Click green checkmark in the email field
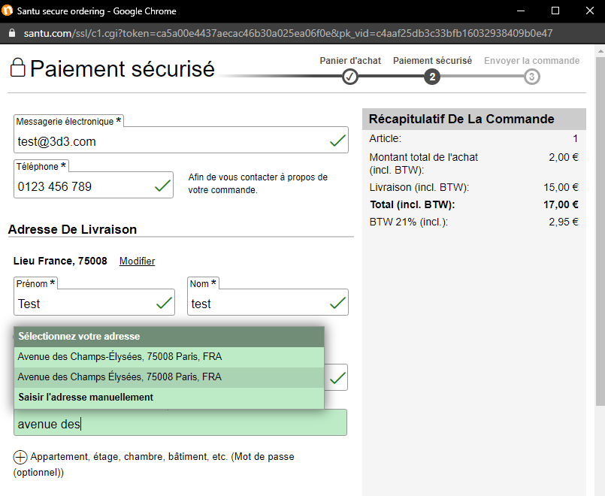Viewport: 605px width, 496px height. [338, 141]
